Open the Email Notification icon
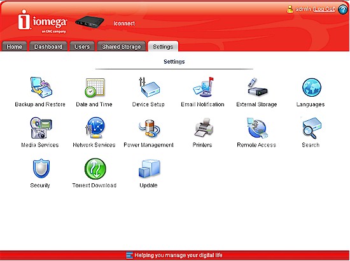 [x=203, y=87]
